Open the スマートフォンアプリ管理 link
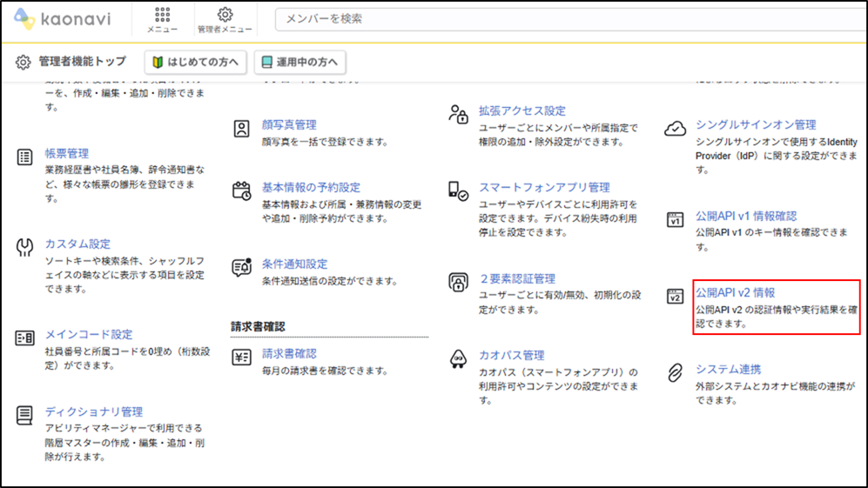Screen dimensions: 868x488 coord(544,188)
